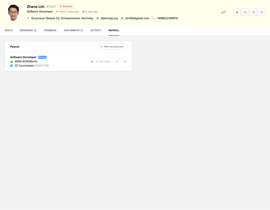The width and height of the screenshot is (270, 210).
Task: Click the zlim85@gmail.com email link
Action: click(x=137, y=18)
